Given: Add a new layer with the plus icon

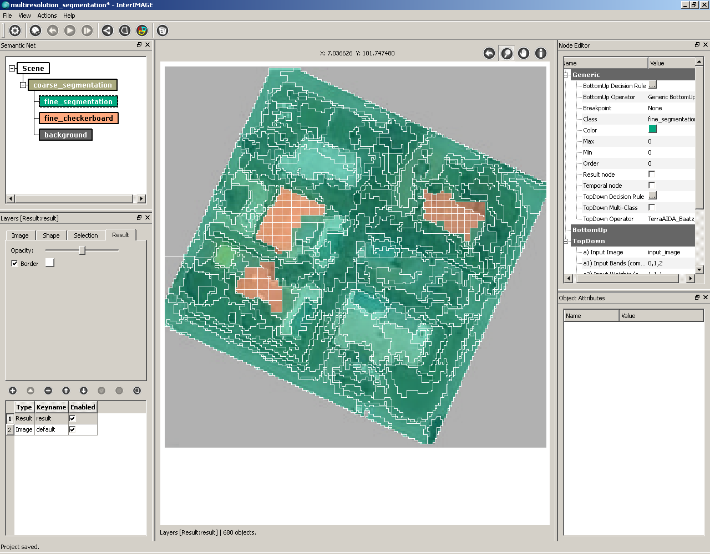Looking at the screenshot, I should (13, 391).
